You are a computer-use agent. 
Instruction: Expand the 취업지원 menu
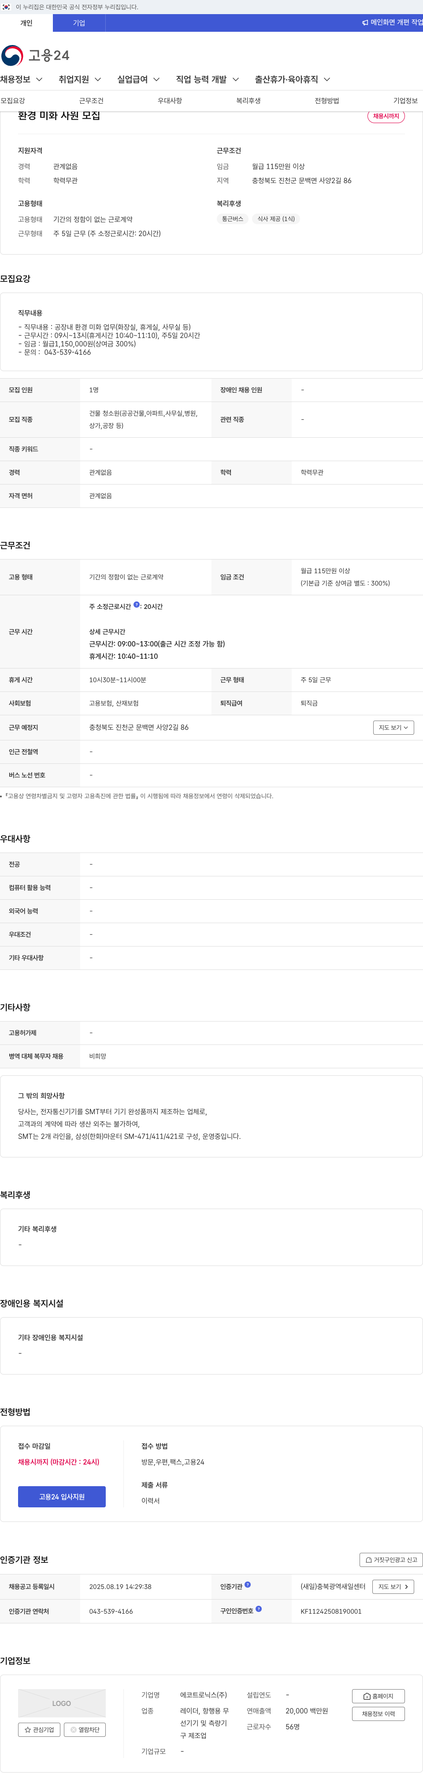[x=80, y=80]
